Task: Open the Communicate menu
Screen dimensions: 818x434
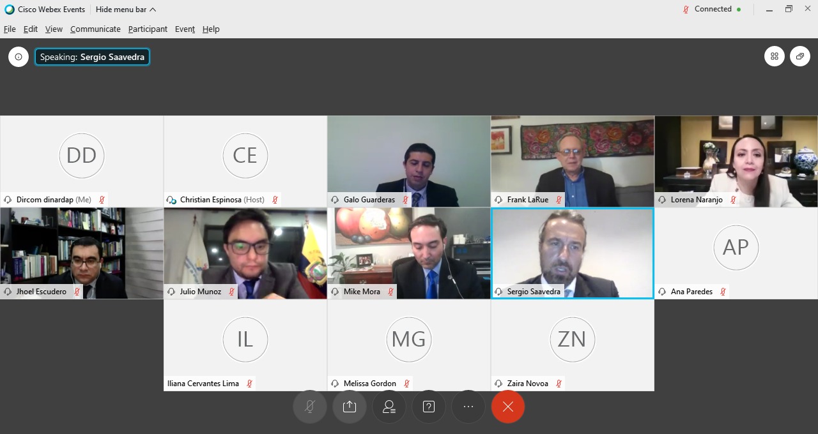Action: pyautogui.click(x=95, y=29)
